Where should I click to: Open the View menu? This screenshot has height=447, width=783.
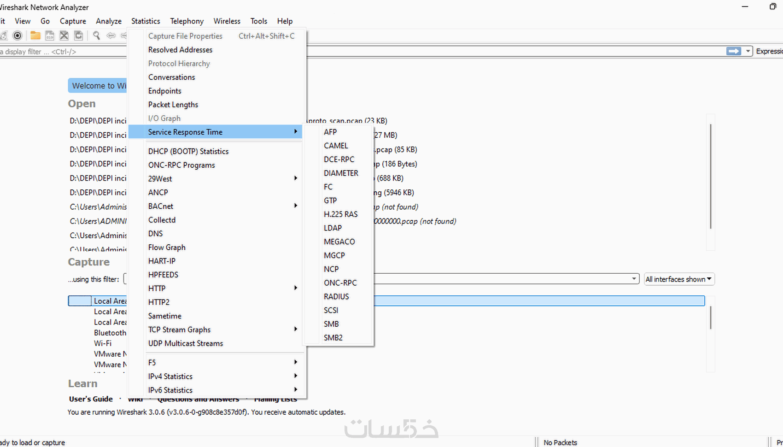(x=23, y=21)
